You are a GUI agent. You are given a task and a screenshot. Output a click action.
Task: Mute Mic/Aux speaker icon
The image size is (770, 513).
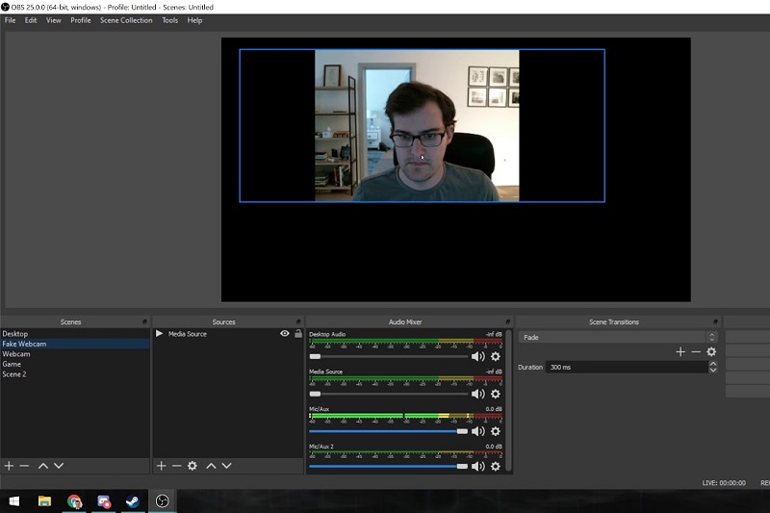[x=477, y=431]
